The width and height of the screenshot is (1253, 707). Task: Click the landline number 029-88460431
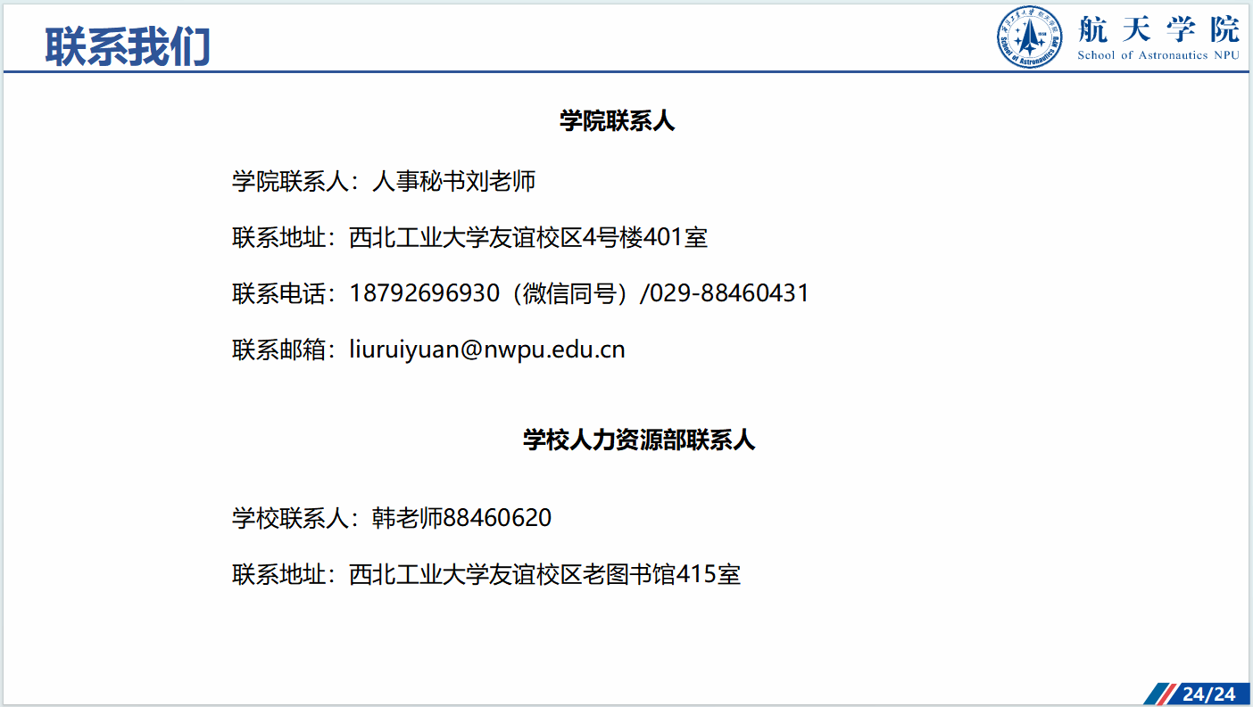pos(729,293)
